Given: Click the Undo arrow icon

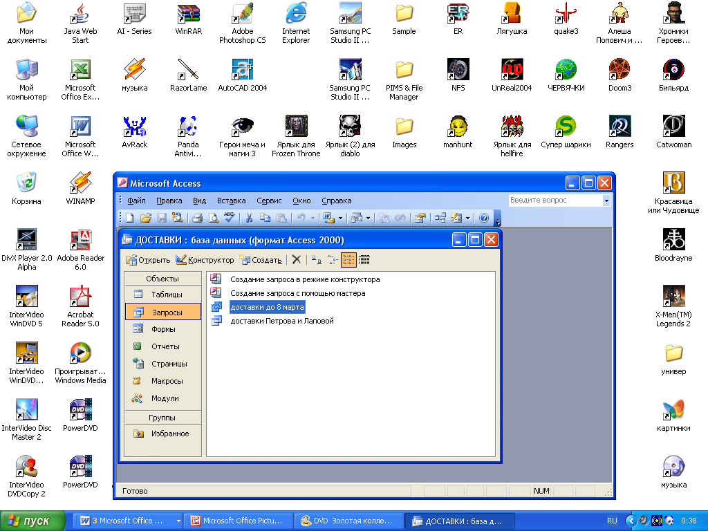Looking at the screenshot, I should click(x=301, y=218).
